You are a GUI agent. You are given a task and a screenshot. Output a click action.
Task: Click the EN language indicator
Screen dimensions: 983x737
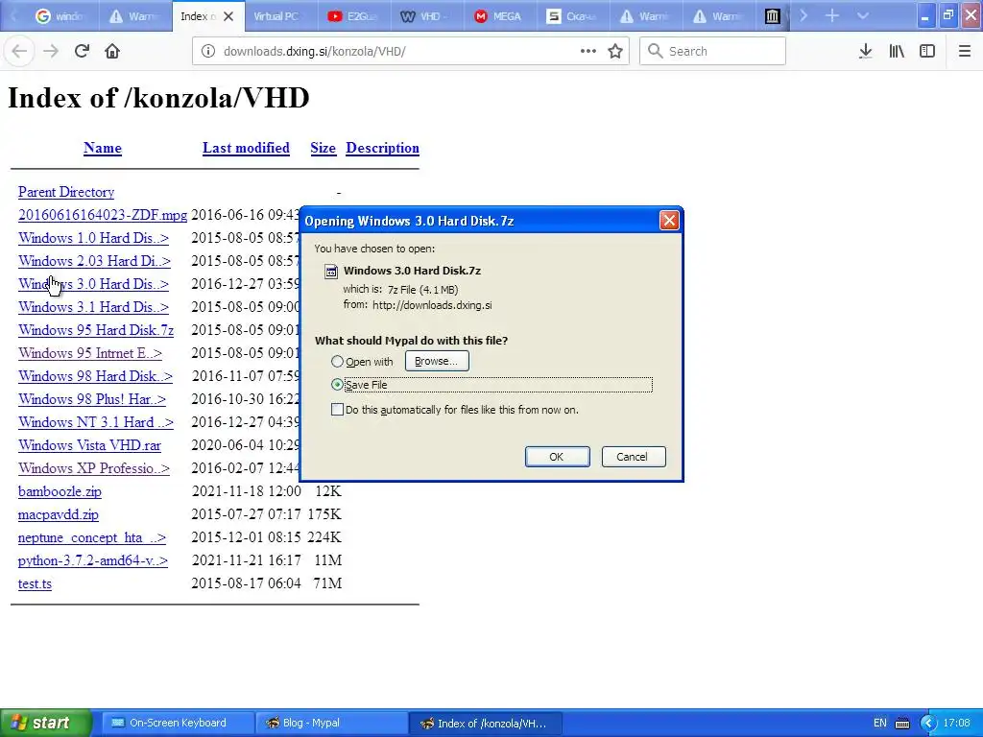pos(880,724)
